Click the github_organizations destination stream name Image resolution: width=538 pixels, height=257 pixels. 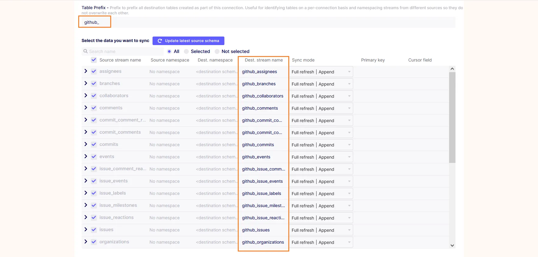point(263,242)
